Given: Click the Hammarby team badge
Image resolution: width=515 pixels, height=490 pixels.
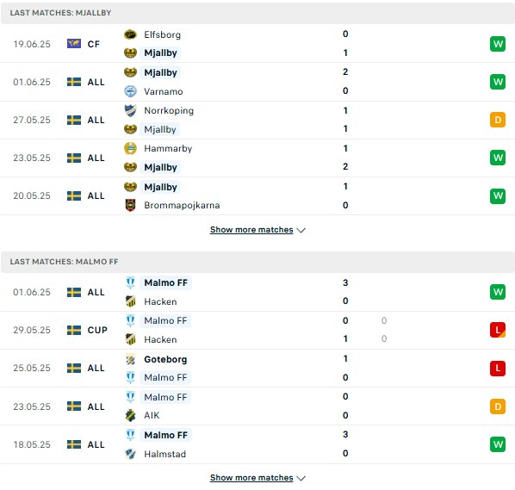Looking at the screenshot, I should coord(130,148).
